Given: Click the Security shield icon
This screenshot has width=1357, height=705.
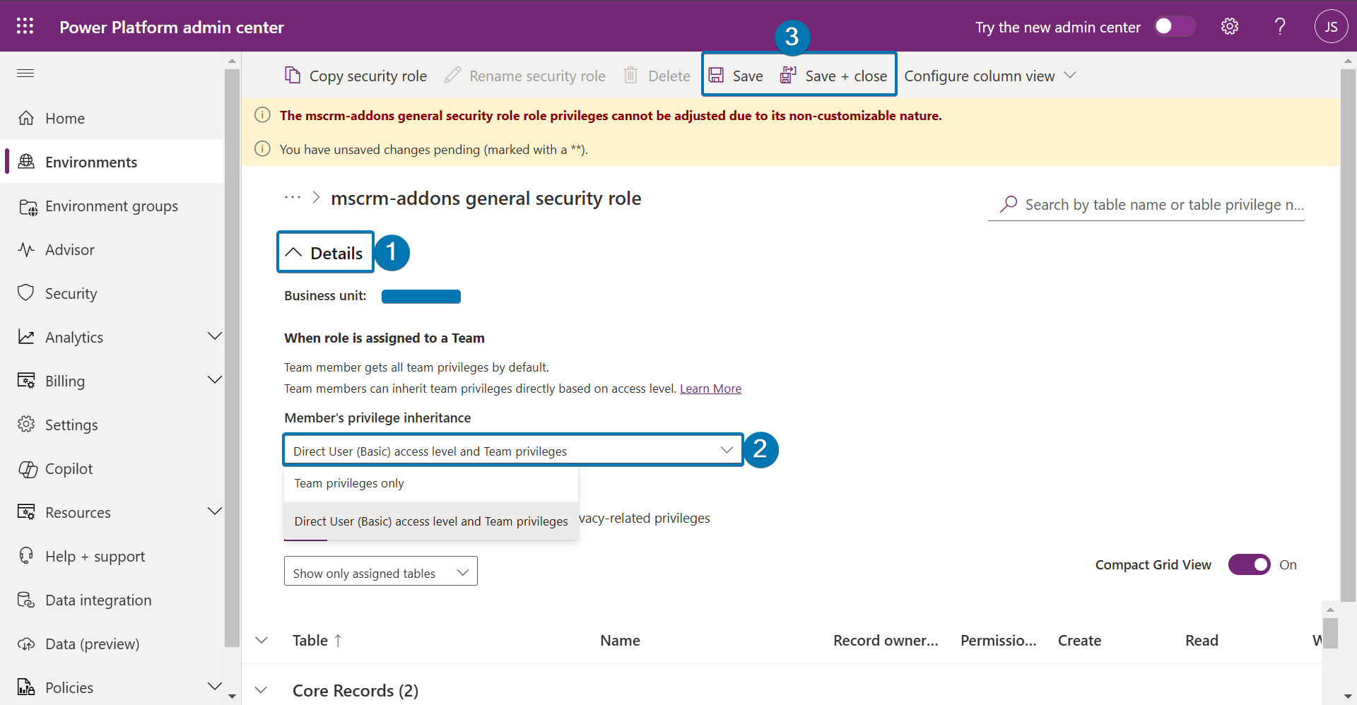Looking at the screenshot, I should pyautogui.click(x=26, y=292).
